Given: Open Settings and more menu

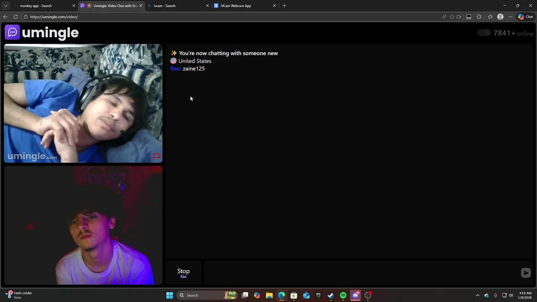Looking at the screenshot, I should 510,17.
